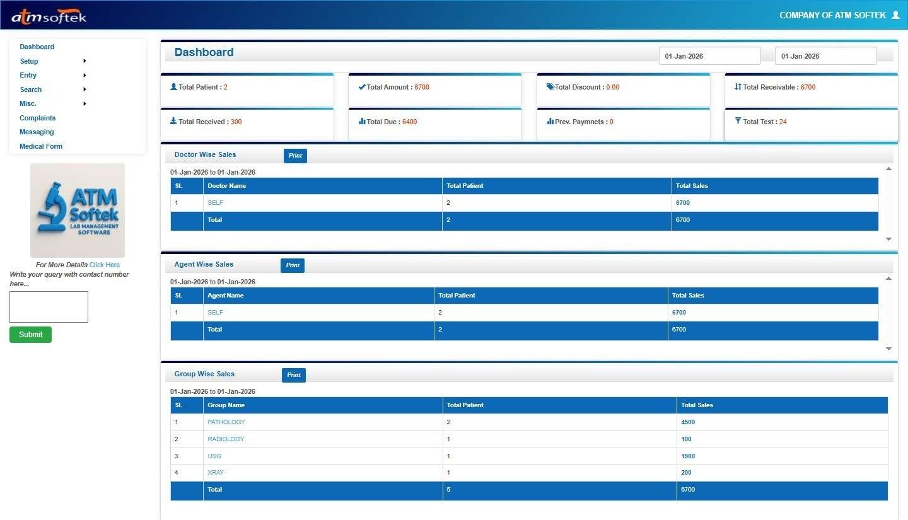This screenshot has width=908, height=520.
Task: Expand the Entry menu
Action: pyautogui.click(x=28, y=75)
